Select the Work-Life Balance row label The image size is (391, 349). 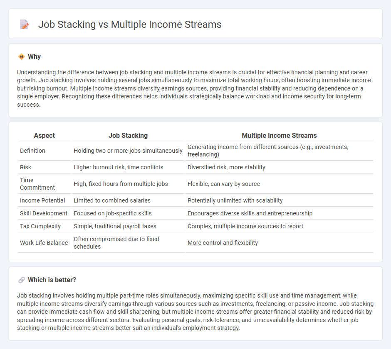tap(44, 243)
